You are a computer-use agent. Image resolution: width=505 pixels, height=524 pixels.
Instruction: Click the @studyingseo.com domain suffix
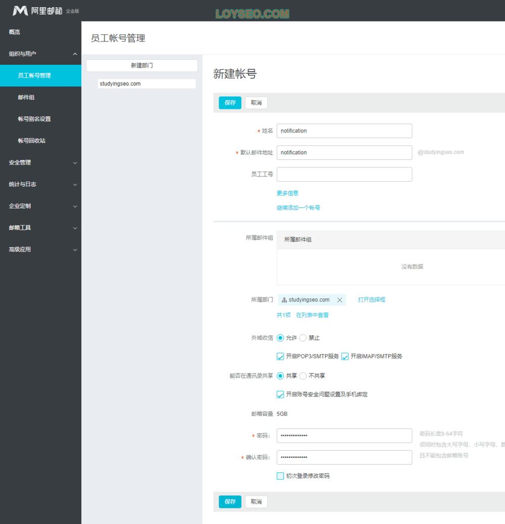point(441,152)
